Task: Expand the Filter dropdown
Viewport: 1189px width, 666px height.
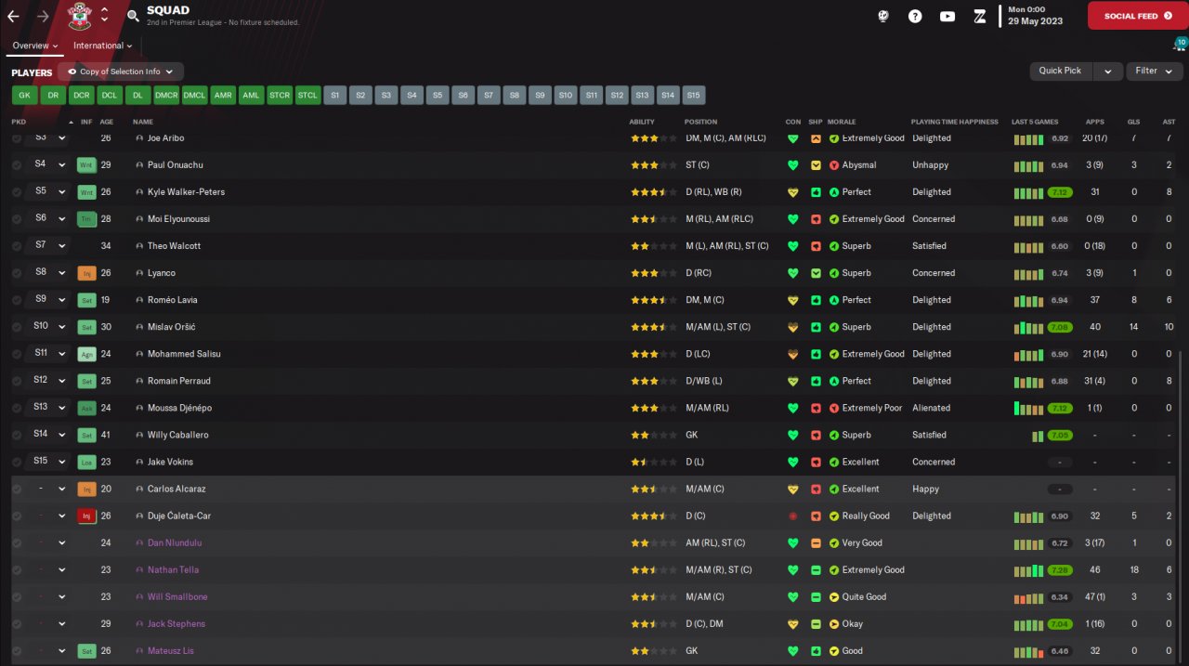Action: coord(1153,71)
